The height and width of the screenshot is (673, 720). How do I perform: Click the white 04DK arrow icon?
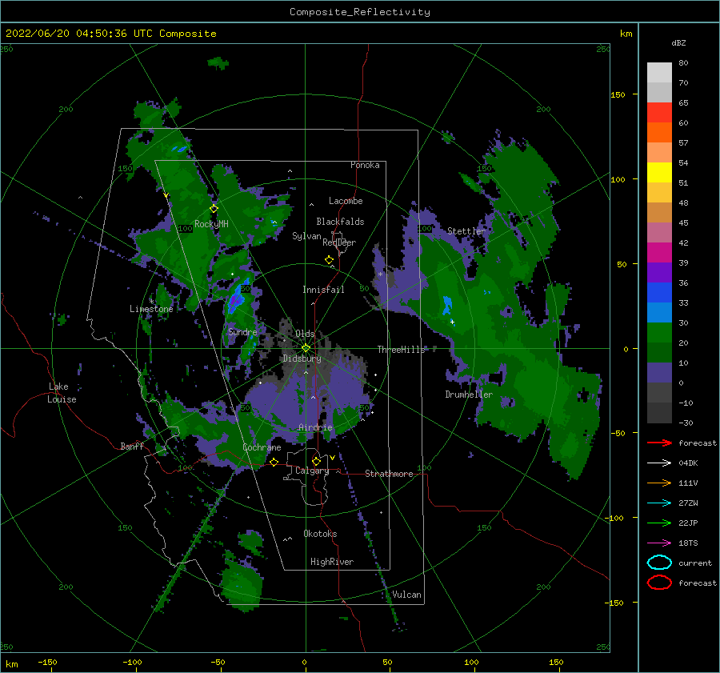[x=659, y=463]
